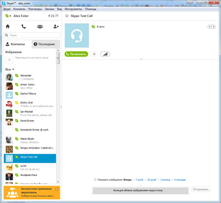221x203 pixels.
Task: Open the 'Инструменты' menu
Action: (73, 9)
